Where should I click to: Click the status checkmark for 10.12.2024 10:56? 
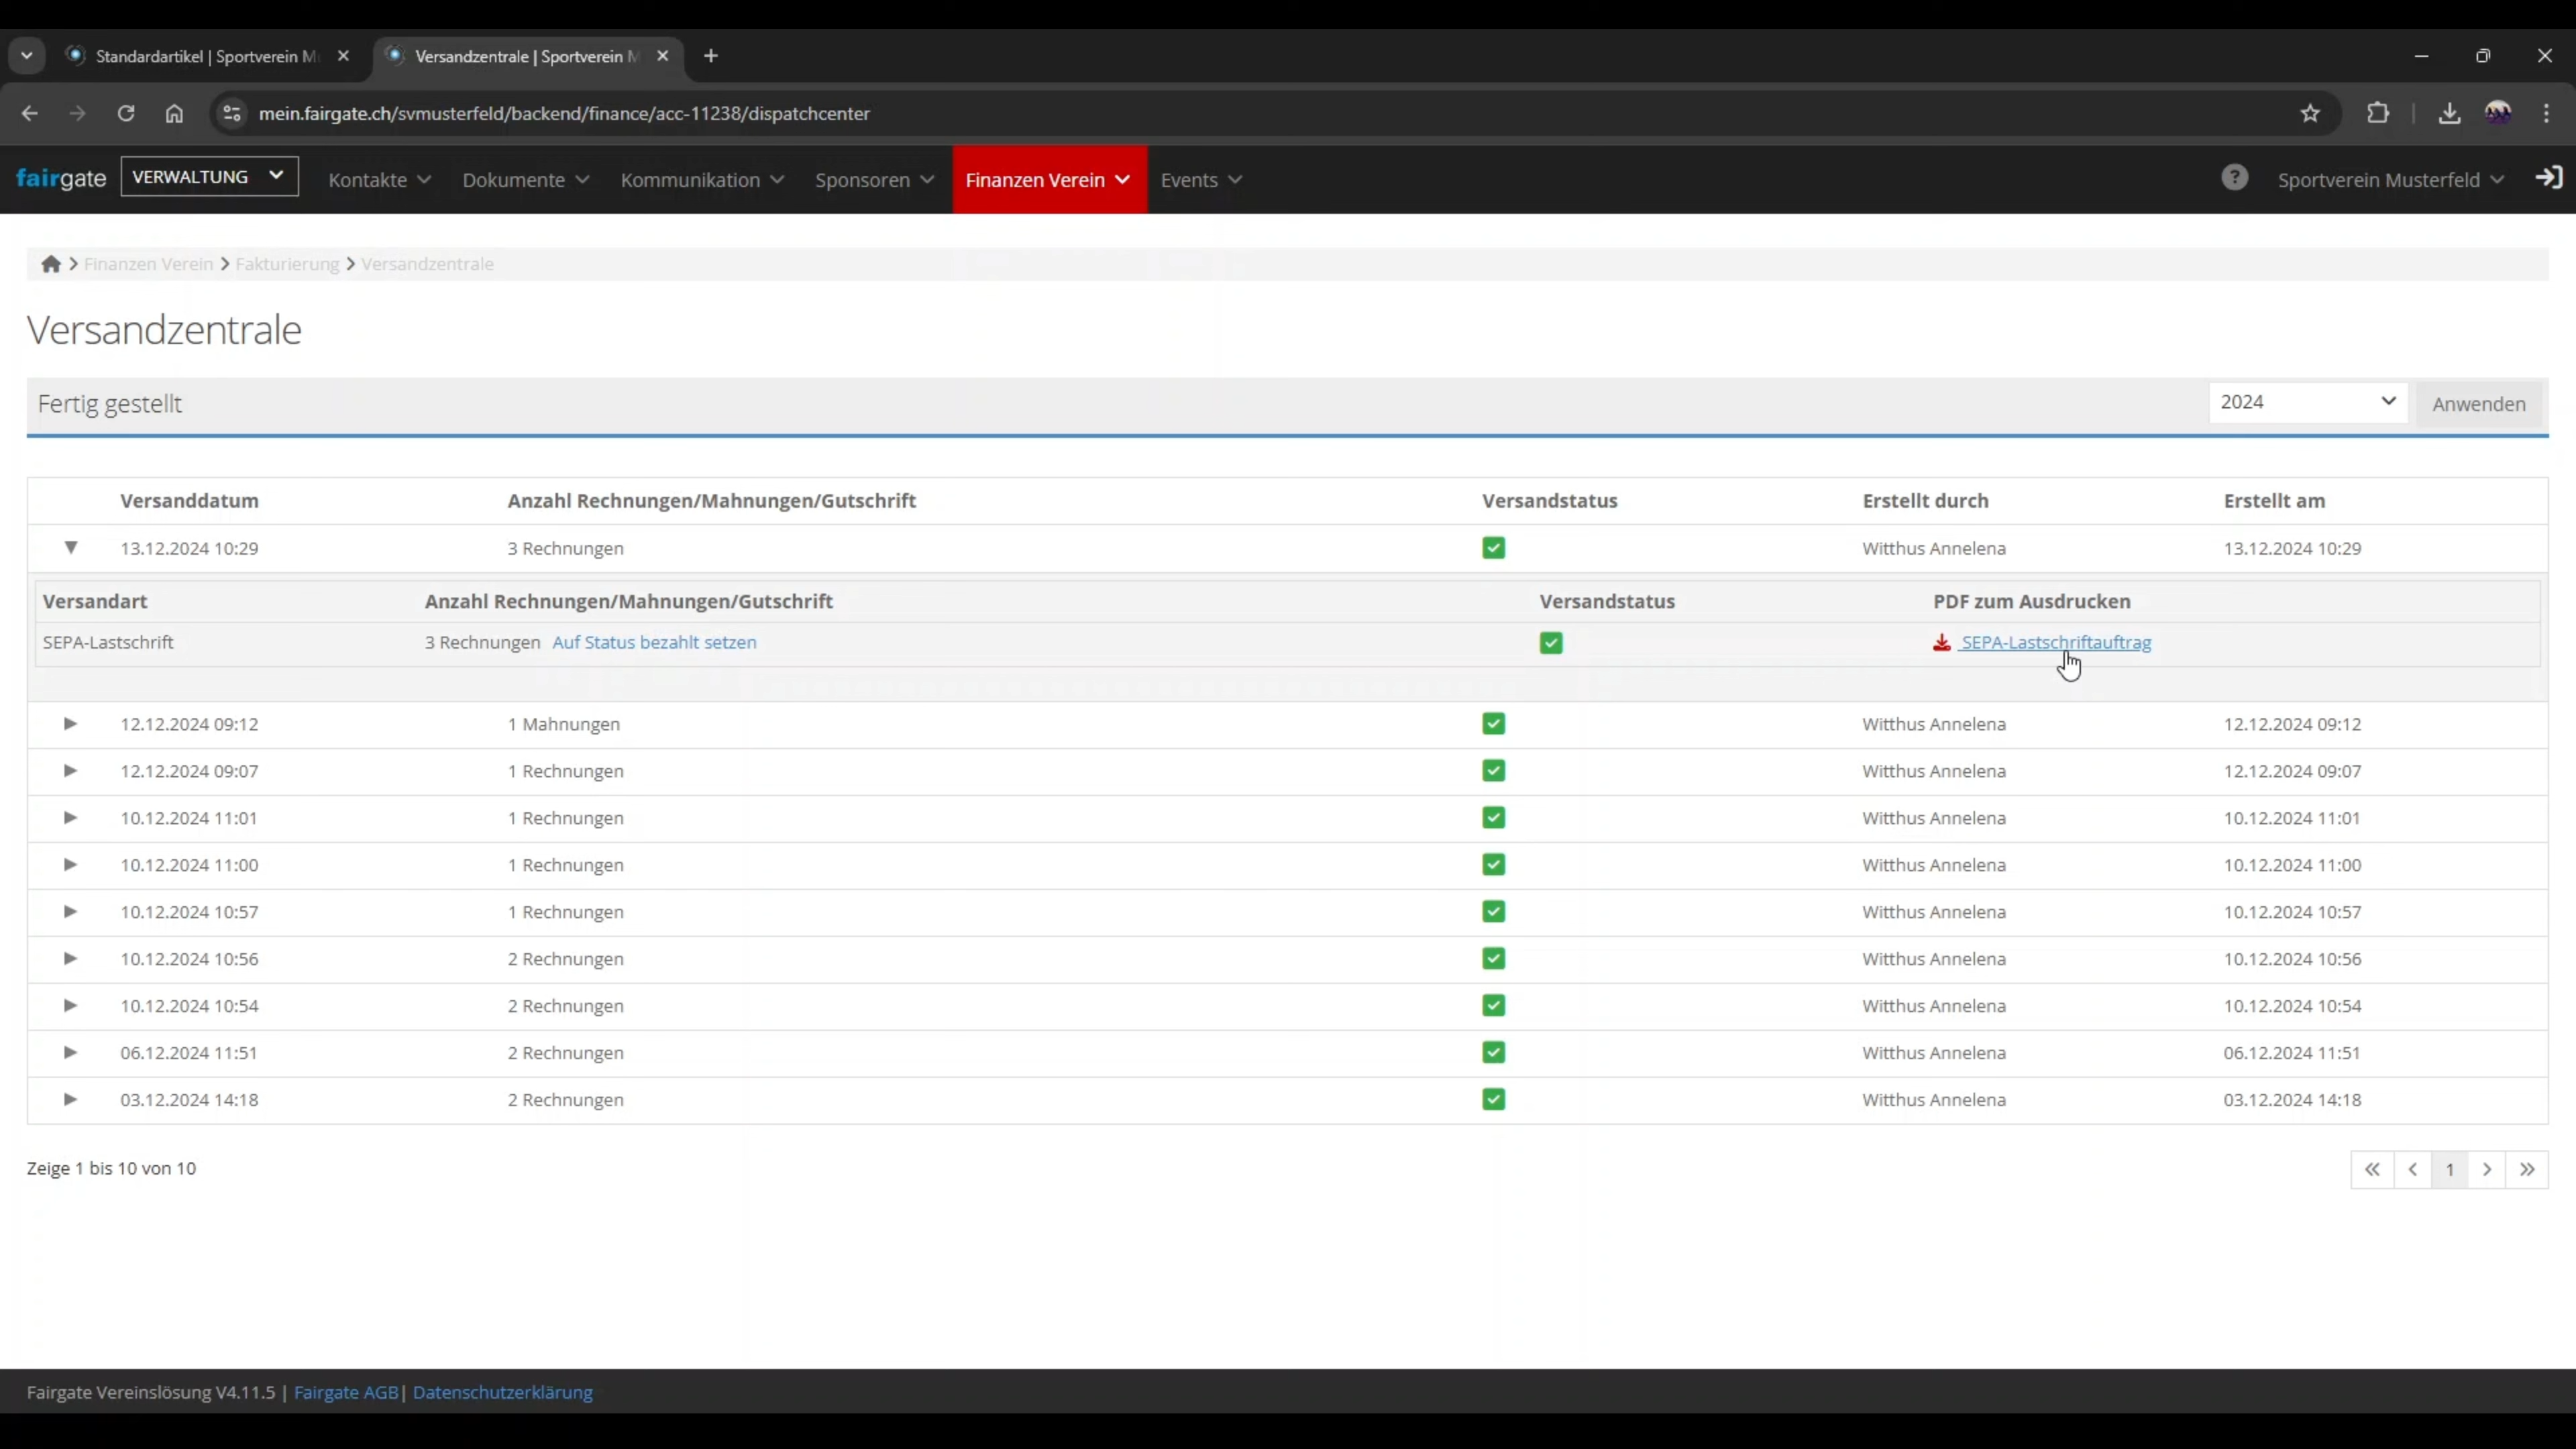(x=1494, y=959)
